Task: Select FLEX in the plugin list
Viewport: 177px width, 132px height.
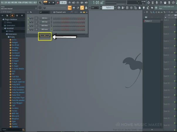Action: 14,71
